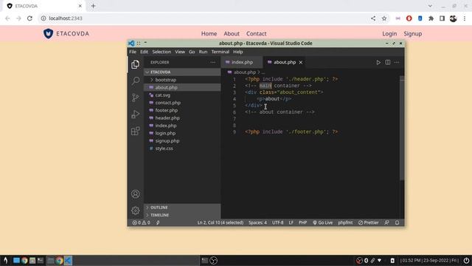
Task: Close the about.php editor tab
Action: [x=300, y=62]
